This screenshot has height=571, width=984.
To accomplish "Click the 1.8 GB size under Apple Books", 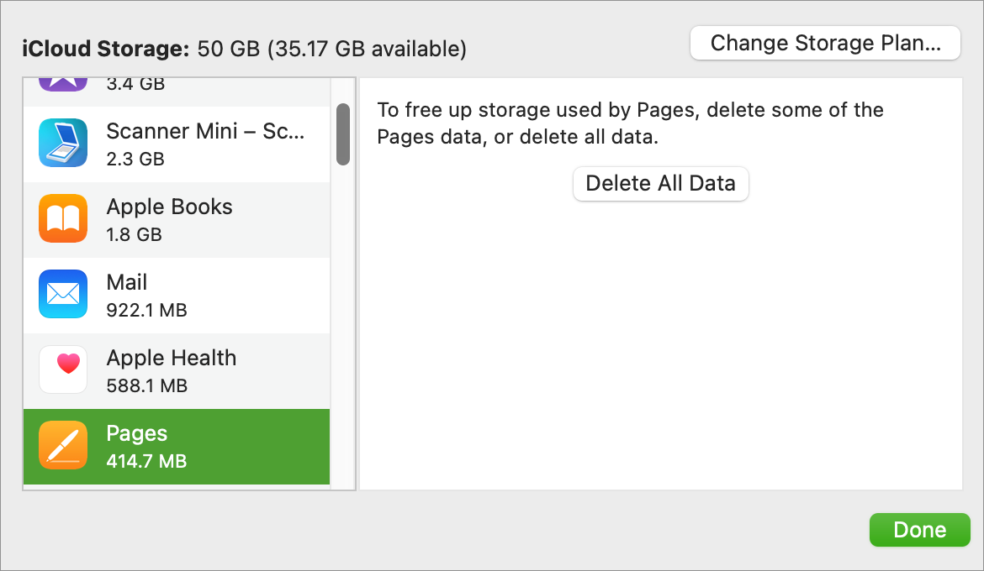I will click(135, 234).
